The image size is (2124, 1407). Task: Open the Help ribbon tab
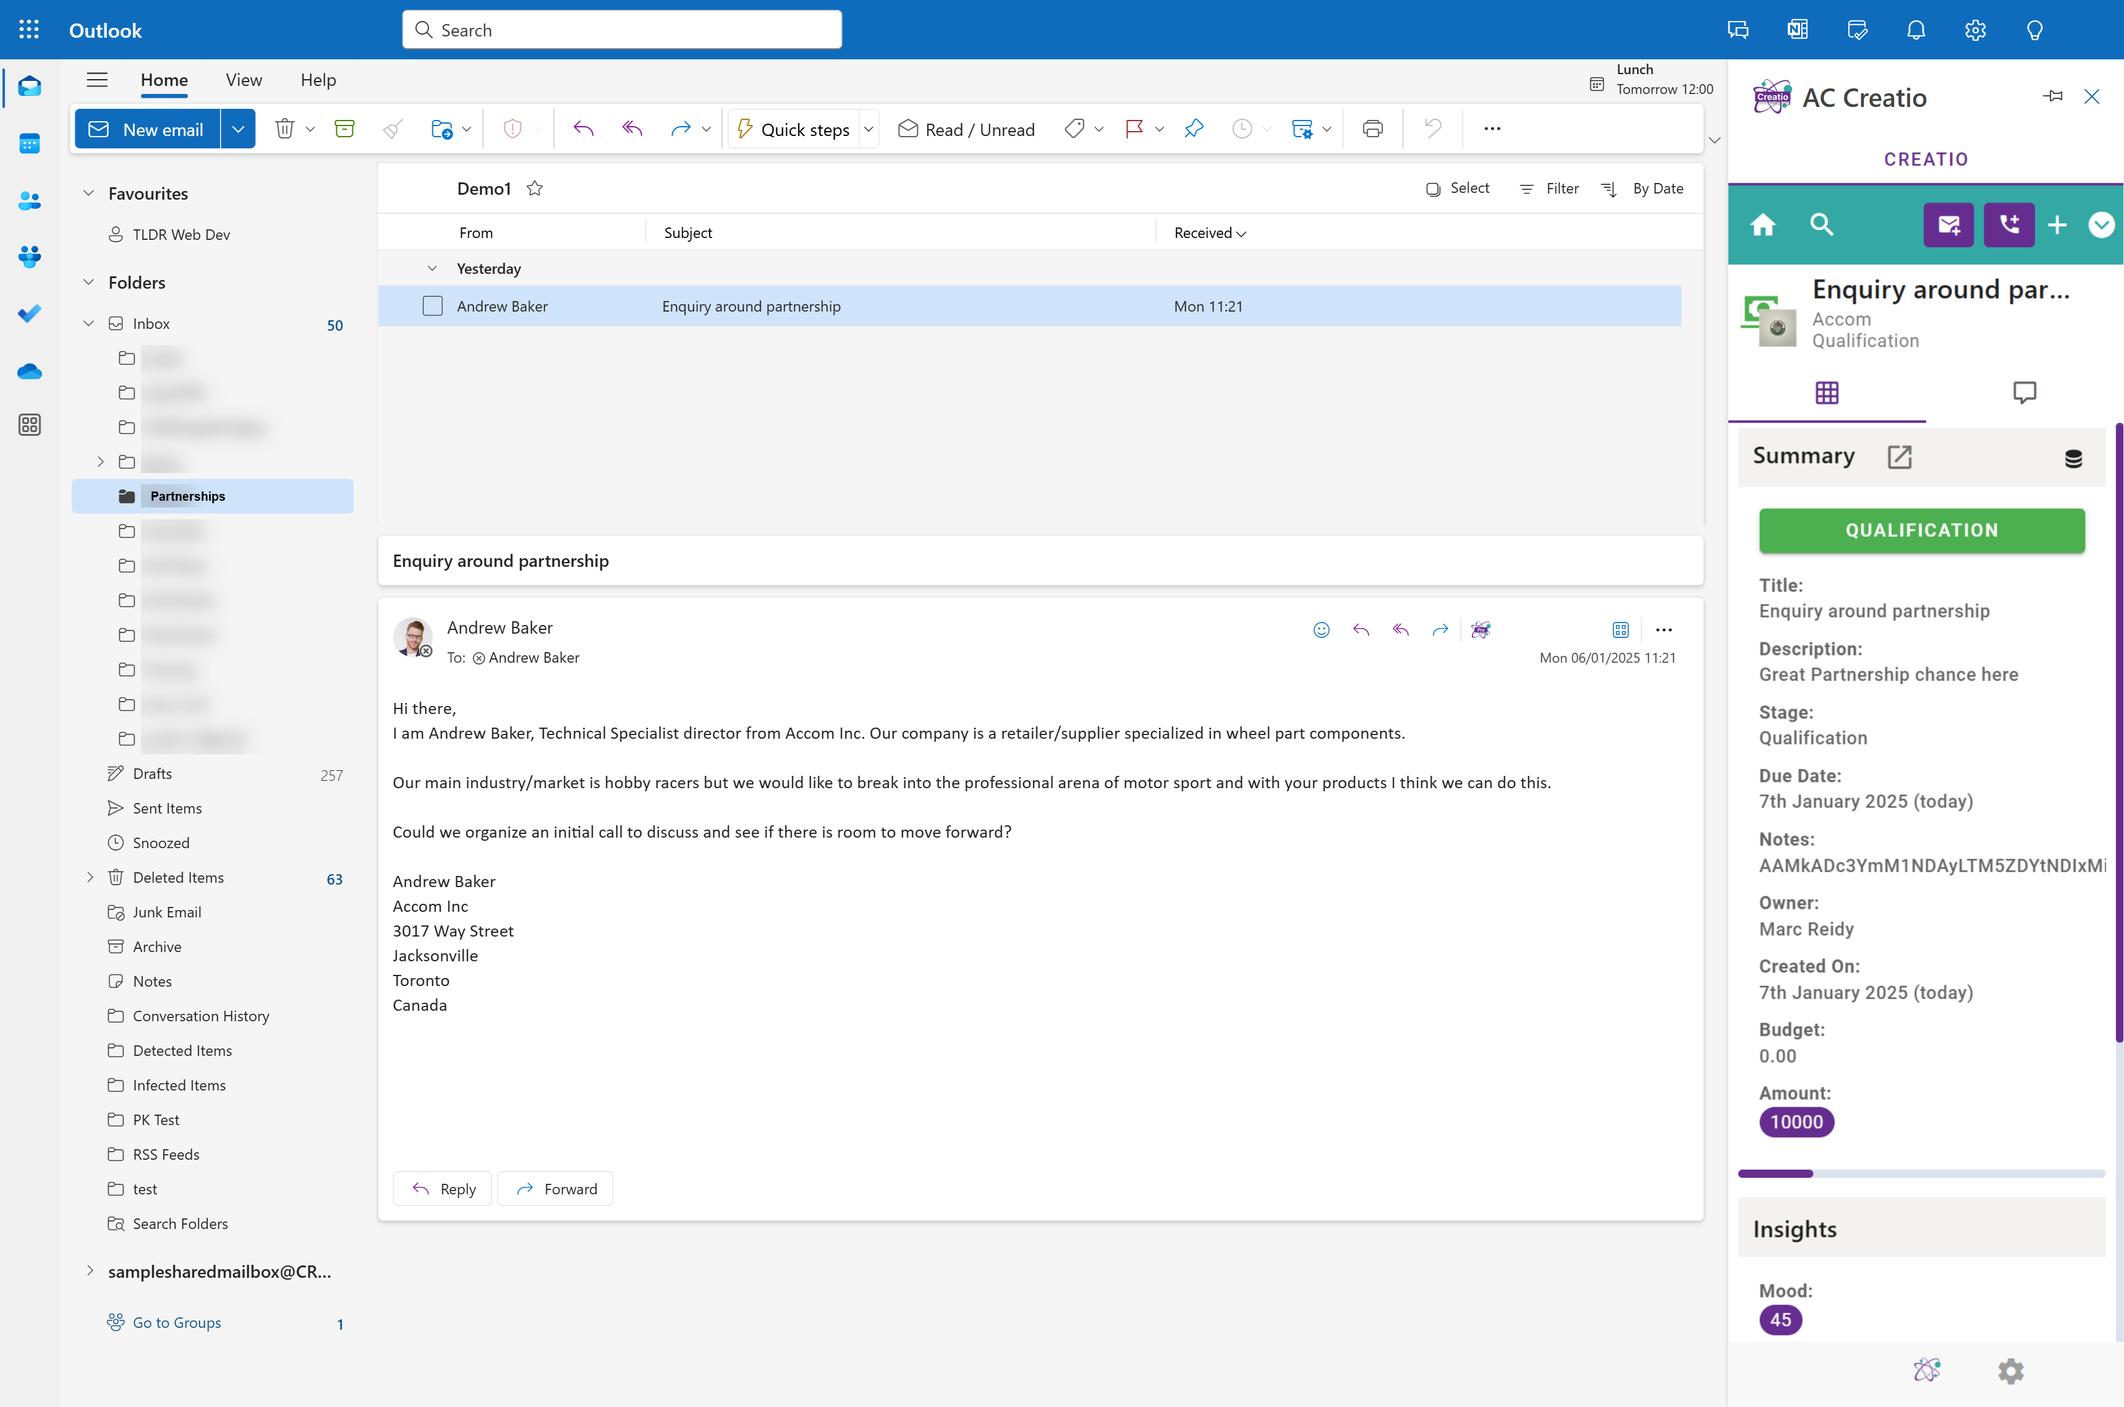coord(318,80)
